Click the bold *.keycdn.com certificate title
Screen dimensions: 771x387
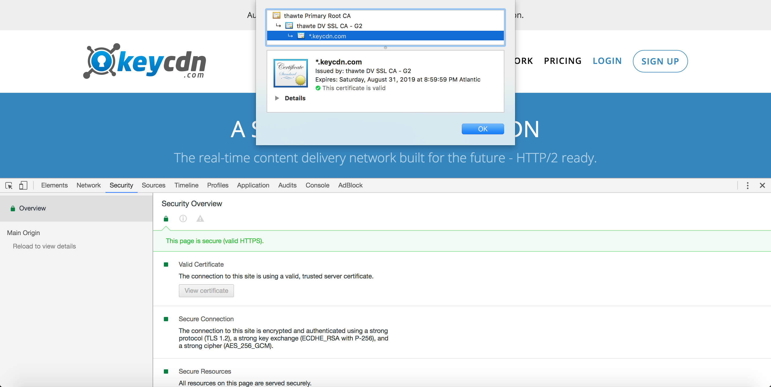click(x=338, y=62)
